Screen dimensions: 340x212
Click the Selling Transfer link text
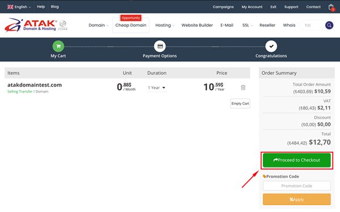tap(20, 92)
